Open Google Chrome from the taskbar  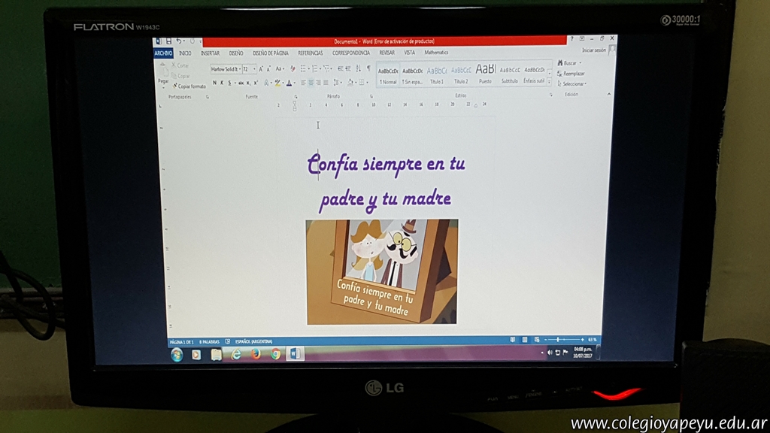click(275, 354)
